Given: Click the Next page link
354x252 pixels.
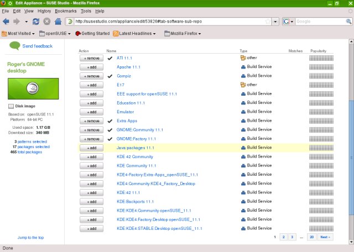Looking at the screenshot, I should pyautogui.click(x=325, y=237).
